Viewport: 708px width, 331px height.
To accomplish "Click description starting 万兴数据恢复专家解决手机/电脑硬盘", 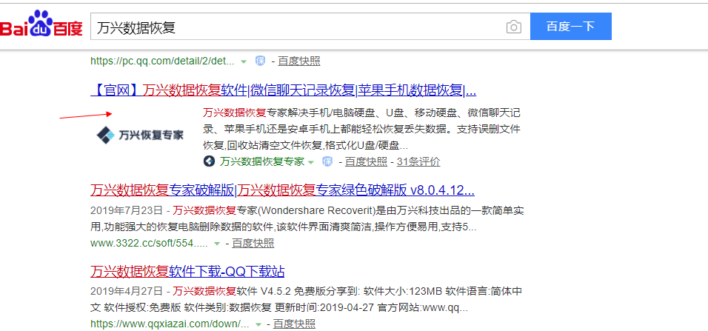I will [x=361, y=129].
